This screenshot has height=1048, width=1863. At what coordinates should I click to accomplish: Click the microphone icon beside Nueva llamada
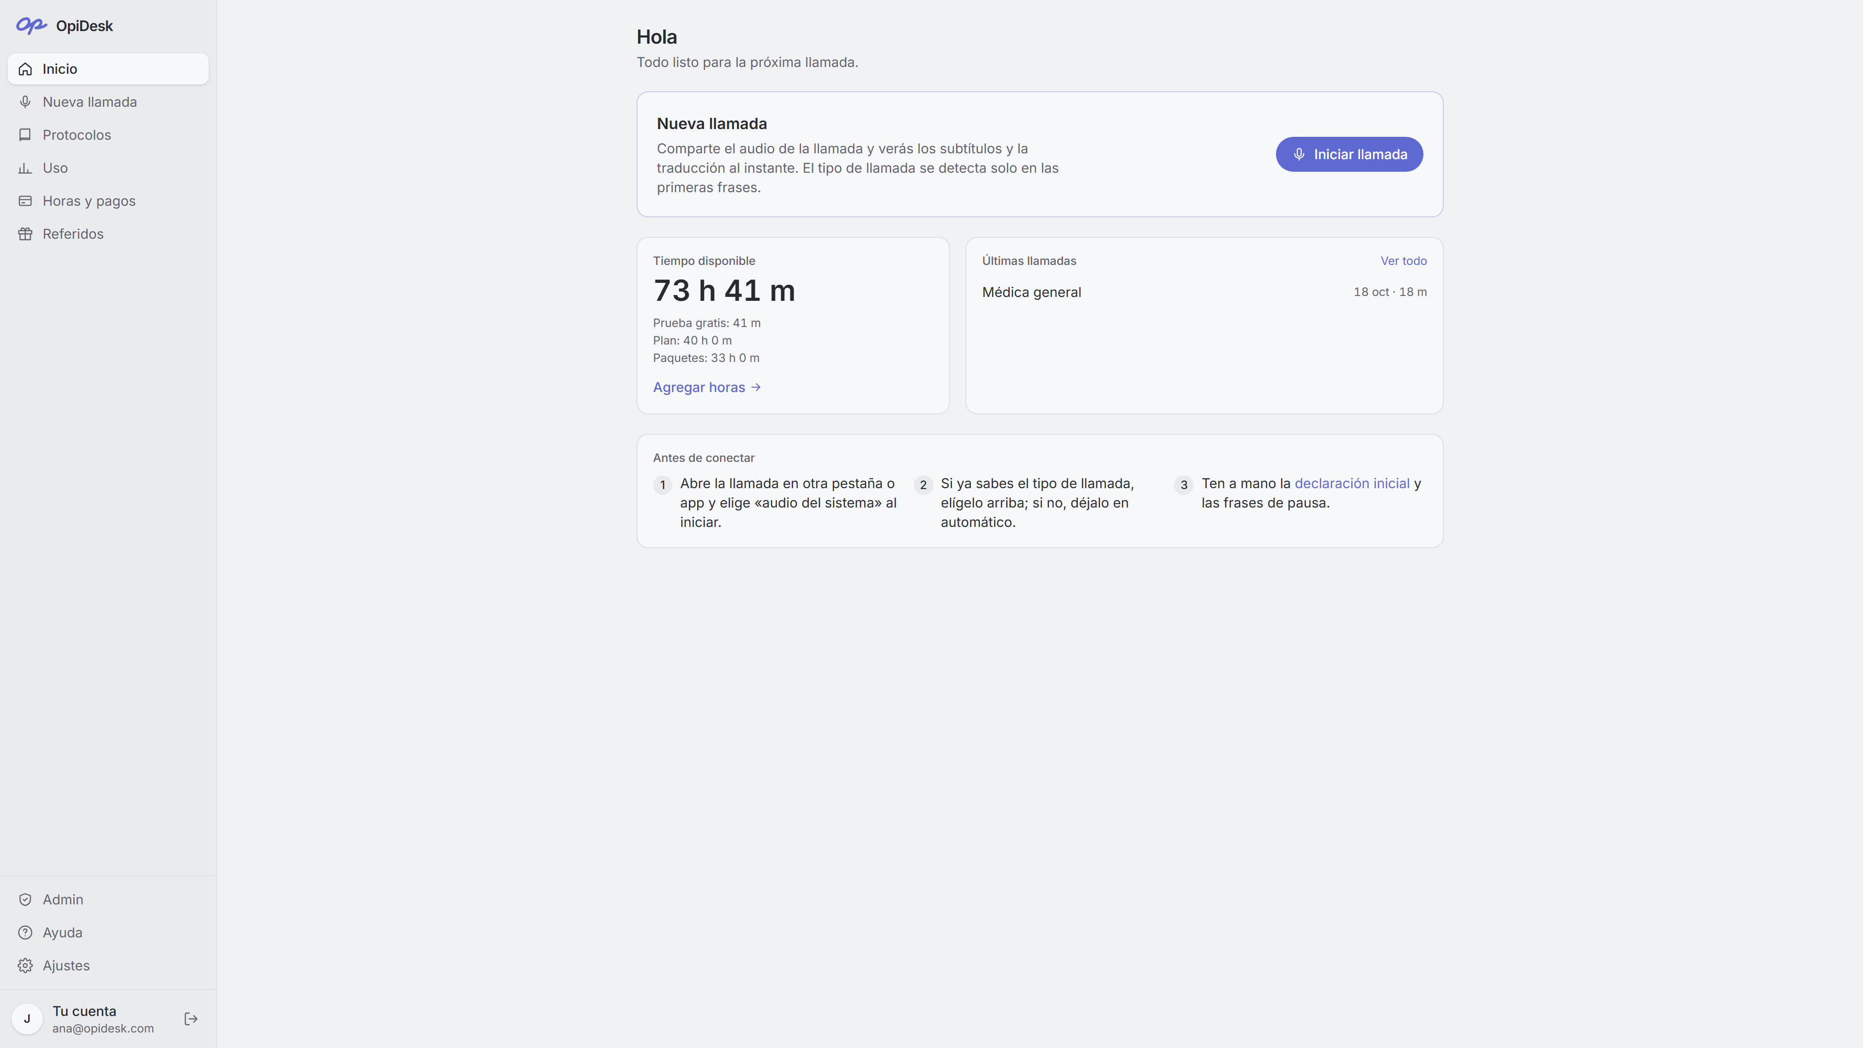click(x=25, y=102)
